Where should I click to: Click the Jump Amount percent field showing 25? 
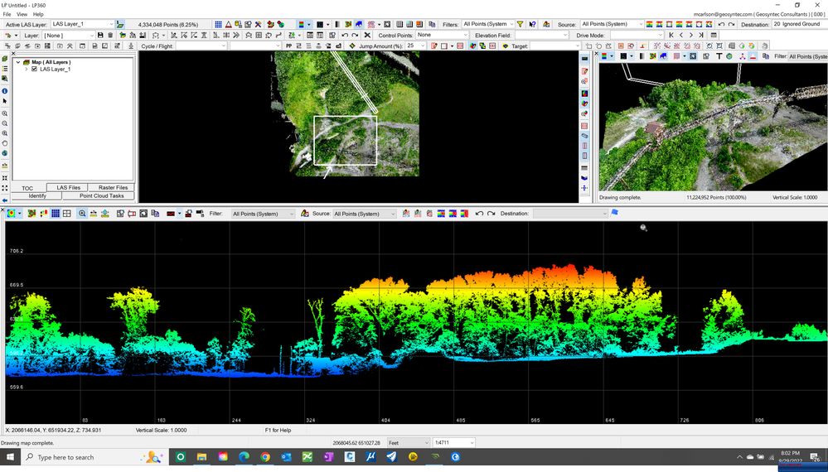(x=415, y=46)
